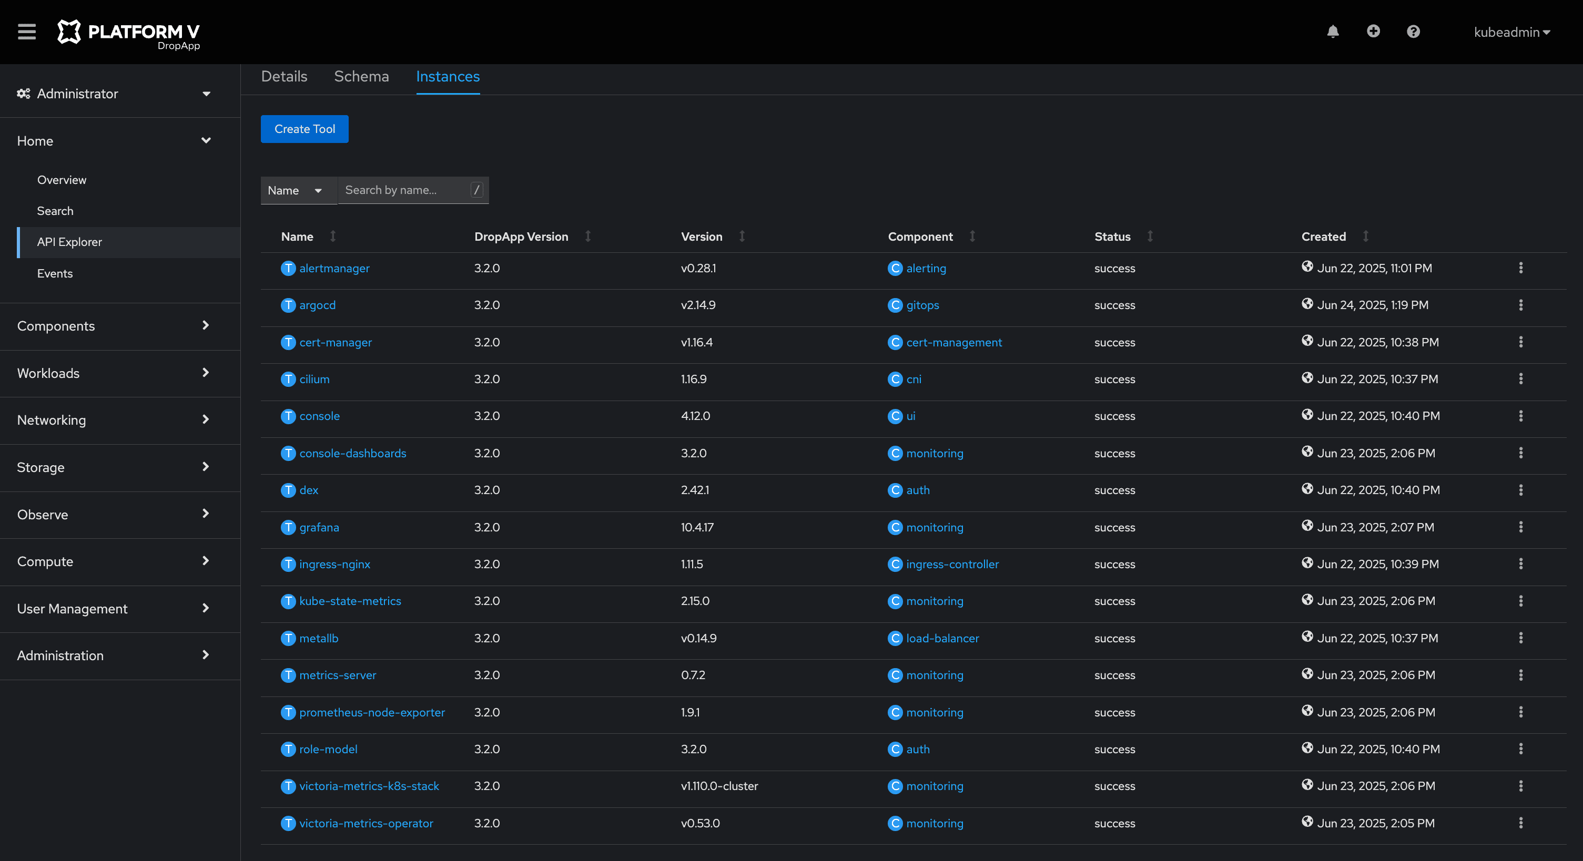Collapse the Home navigation section
Viewport: 1583px width, 861px height.
114,141
